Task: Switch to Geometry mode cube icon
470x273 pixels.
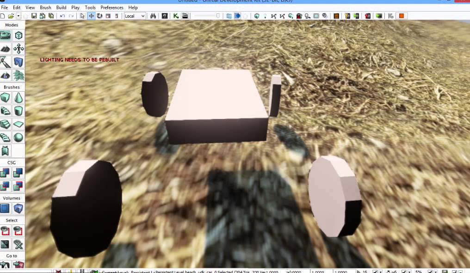Action: (19, 36)
